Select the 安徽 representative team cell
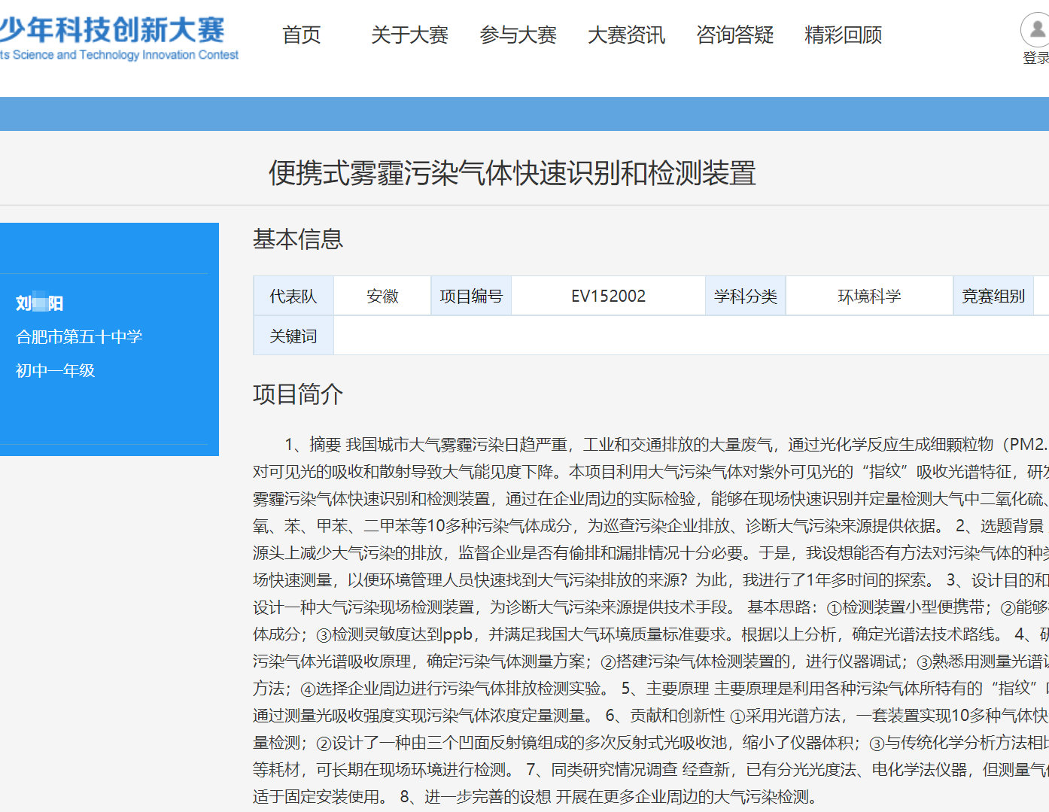This screenshot has width=1049, height=812. click(x=382, y=295)
